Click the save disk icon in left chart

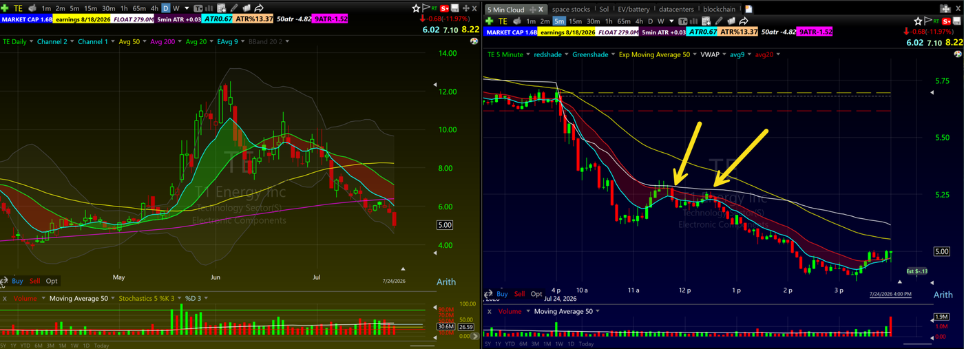coord(454,8)
